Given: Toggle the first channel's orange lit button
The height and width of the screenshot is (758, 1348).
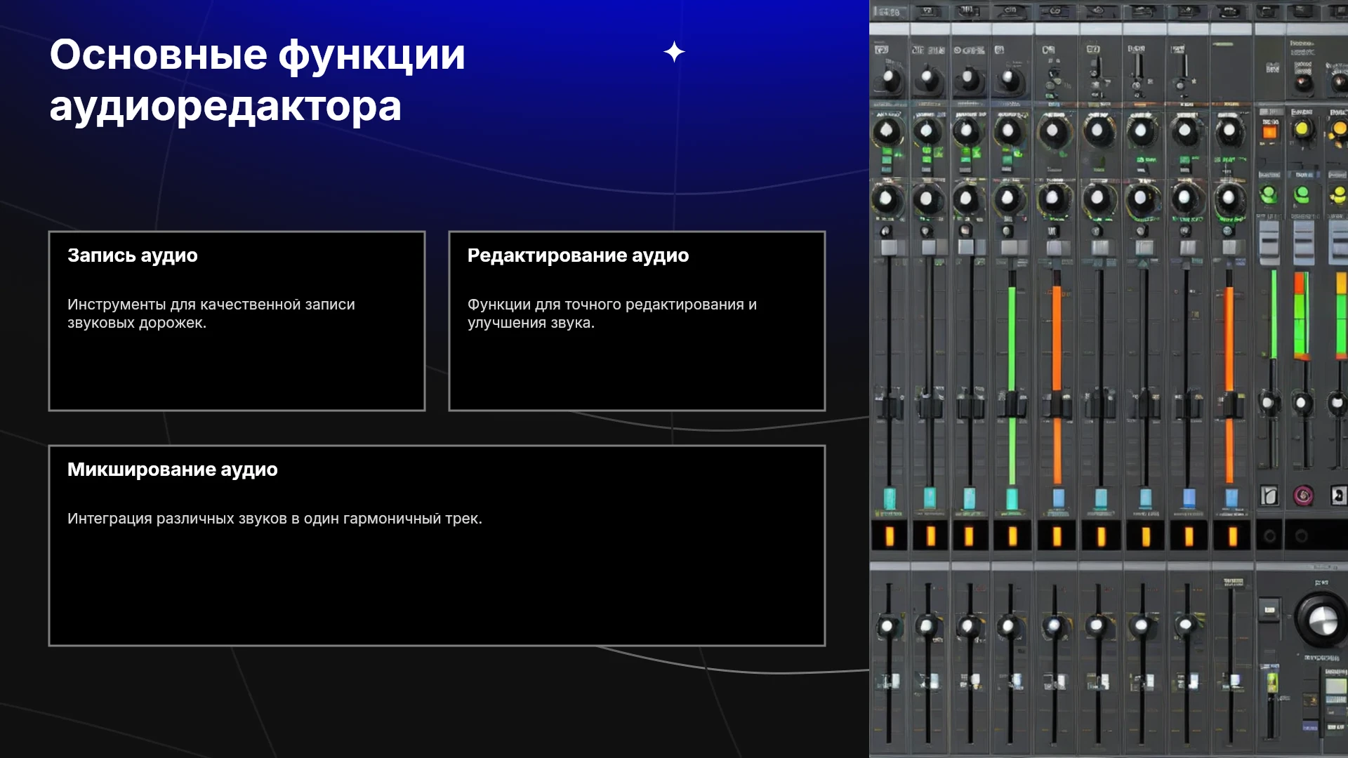Looking at the screenshot, I should click(890, 536).
